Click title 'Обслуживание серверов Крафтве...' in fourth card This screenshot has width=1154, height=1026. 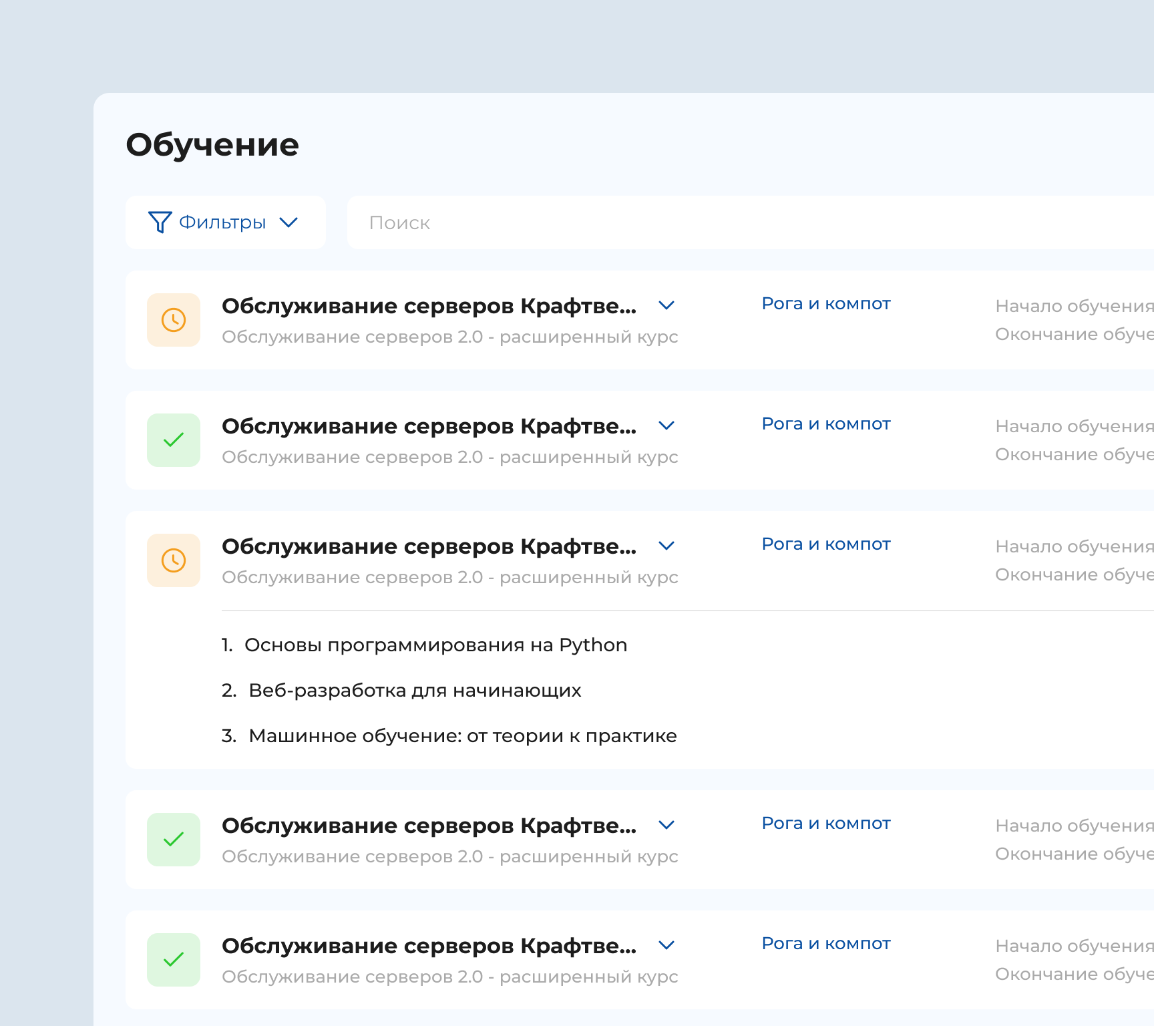pos(429,826)
